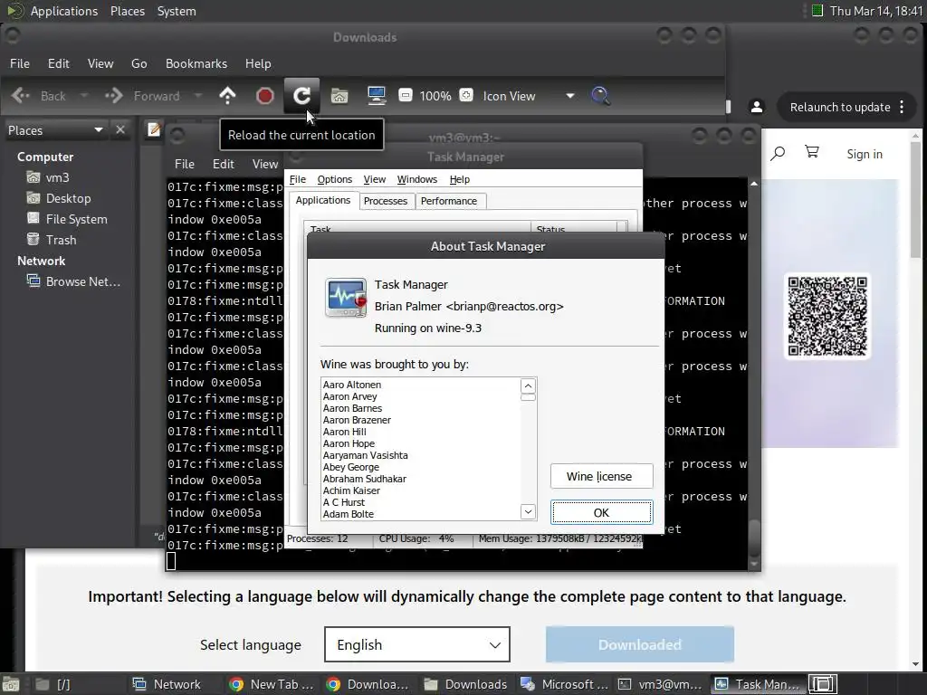Select Aaron Hill in credits list
The width and height of the screenshot is (927, 695).
coord(345,432)
